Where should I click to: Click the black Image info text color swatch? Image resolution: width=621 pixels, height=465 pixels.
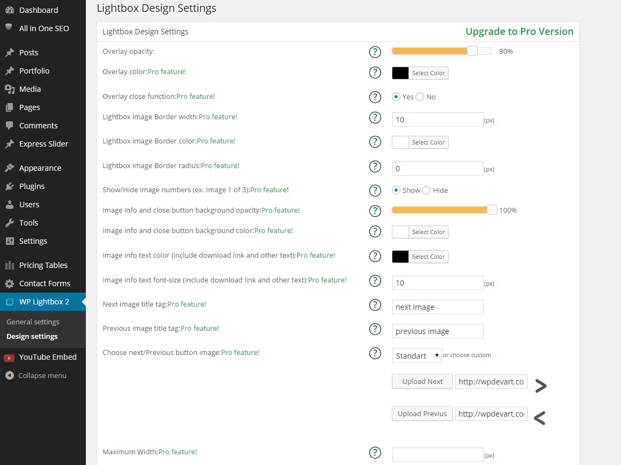click(400, 257)
